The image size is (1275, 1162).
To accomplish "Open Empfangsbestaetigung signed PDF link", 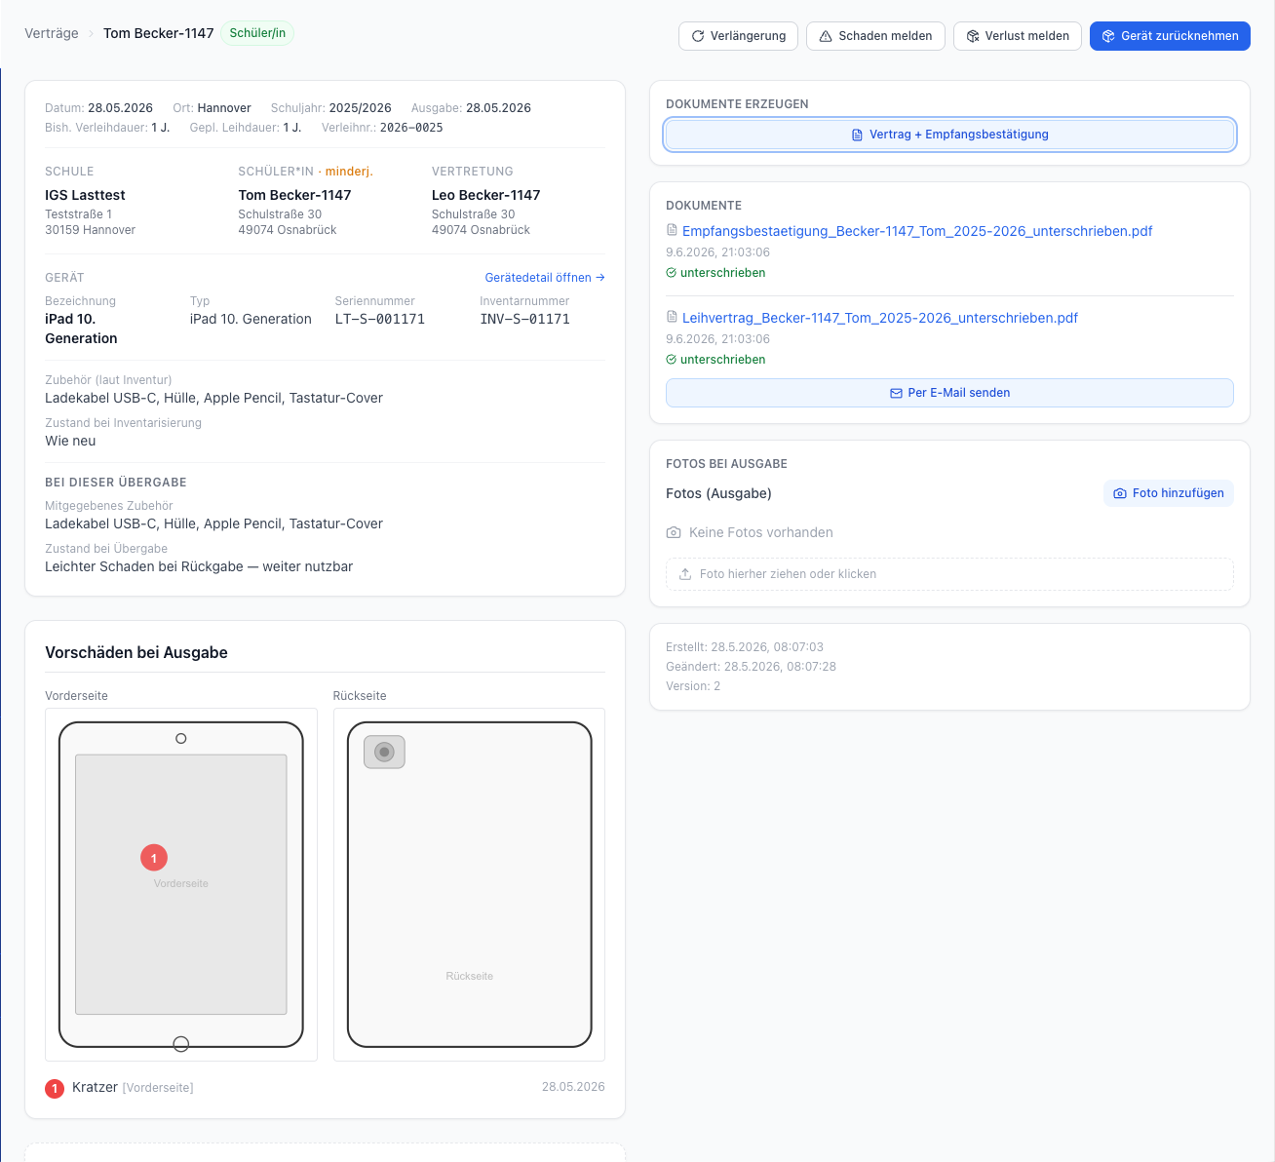I will pyautogui.click(x=917, y=231).
